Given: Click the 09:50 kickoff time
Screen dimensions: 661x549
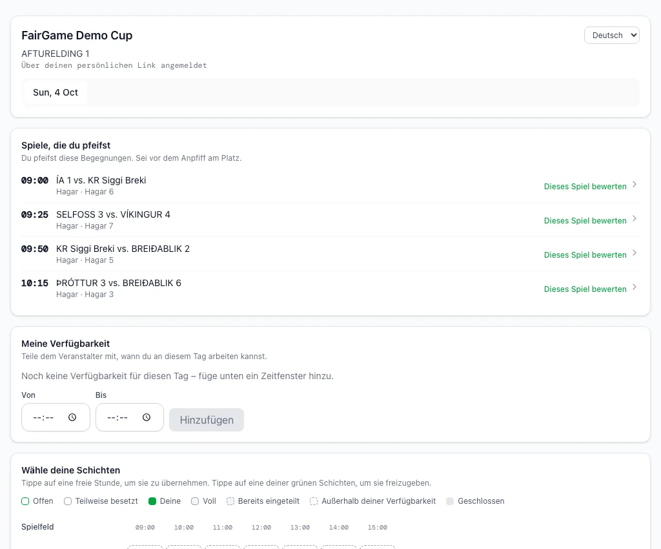Looking at the screenshot, I should tap(35, 249).
